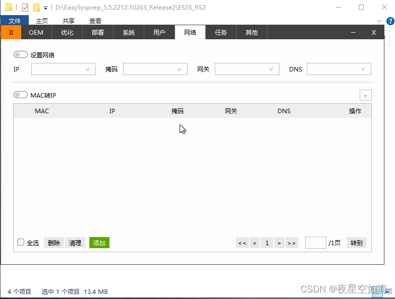This screenshot has height=299, width=395.
Task: Jump to first page with <<
Action: [x=242, y=243]
